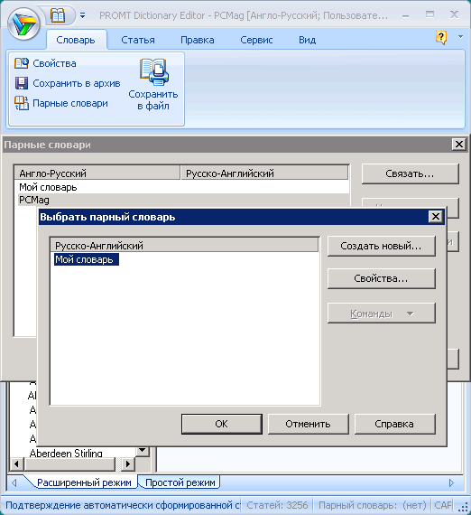Expand the quick access toolbar customization arrow
The image size is (471, 515).
[x=83, y=15]
